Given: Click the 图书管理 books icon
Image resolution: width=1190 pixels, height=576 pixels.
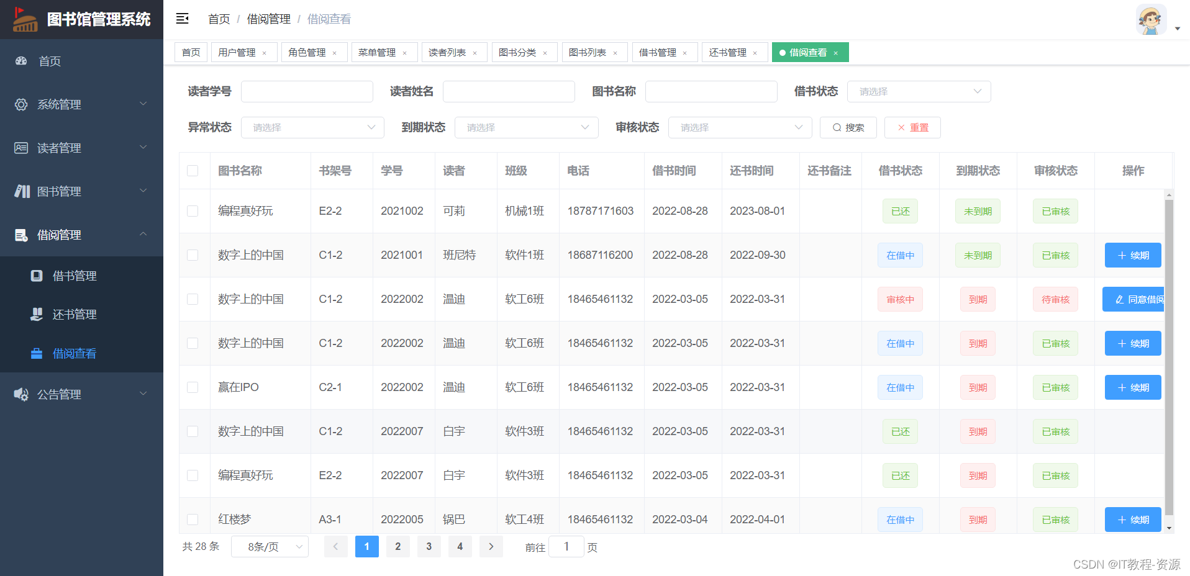Looking at the screenshot, I should tap(22, 191).
